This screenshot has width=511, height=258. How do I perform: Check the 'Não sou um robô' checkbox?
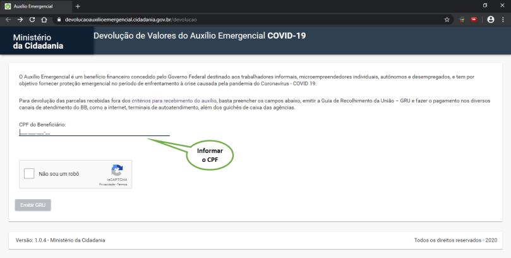(x=29, y=174)
